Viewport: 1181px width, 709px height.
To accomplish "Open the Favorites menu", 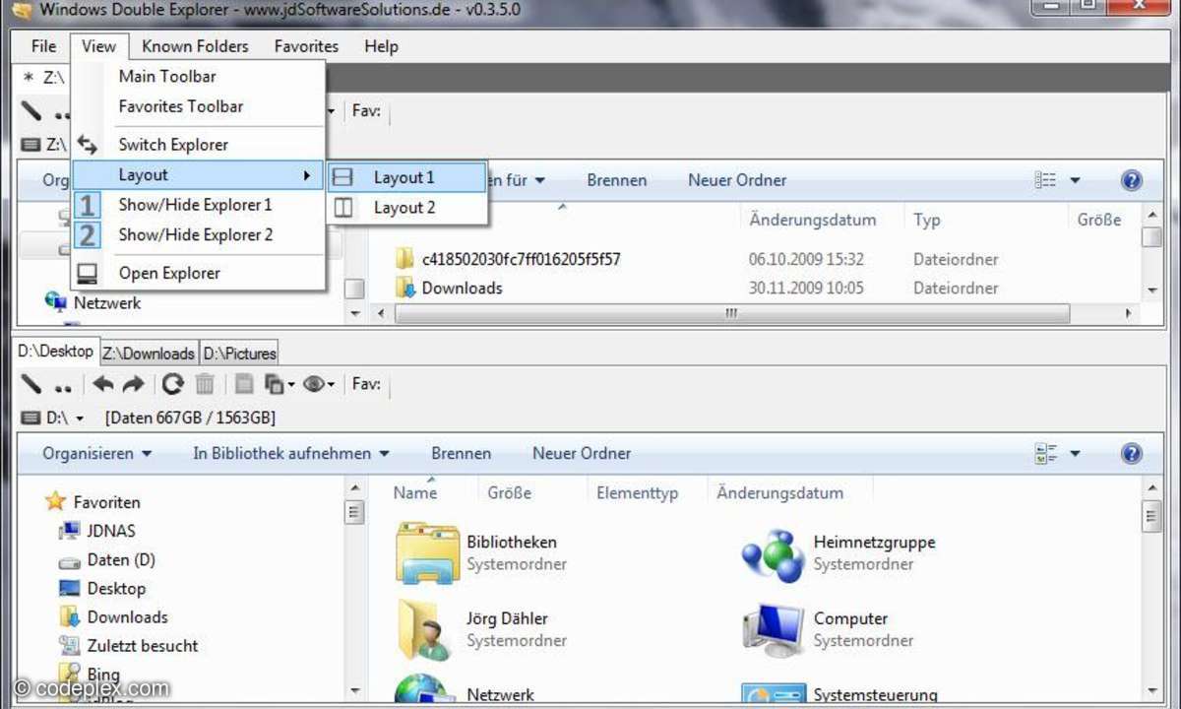I will [306, 46].
